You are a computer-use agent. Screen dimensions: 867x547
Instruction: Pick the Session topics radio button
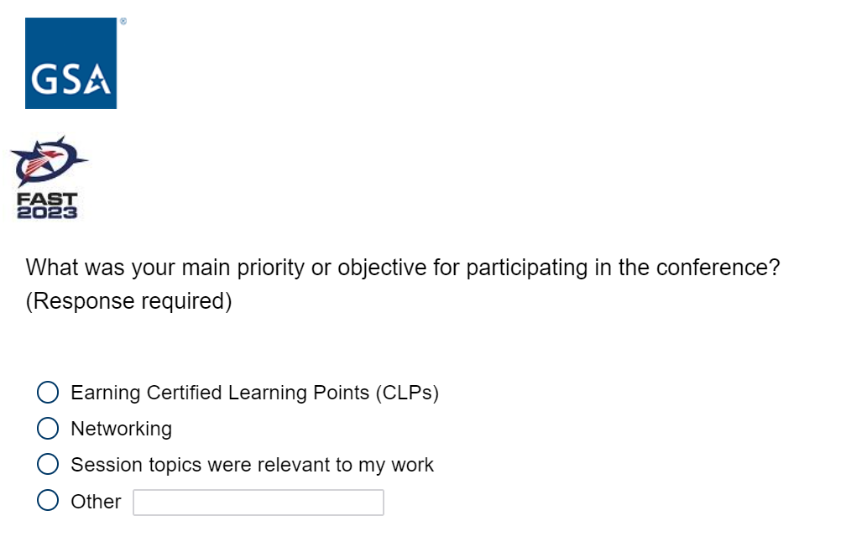coord(49,465)
